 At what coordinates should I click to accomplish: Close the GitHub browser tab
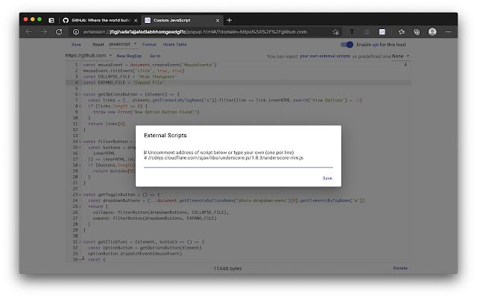click(136, 20)
